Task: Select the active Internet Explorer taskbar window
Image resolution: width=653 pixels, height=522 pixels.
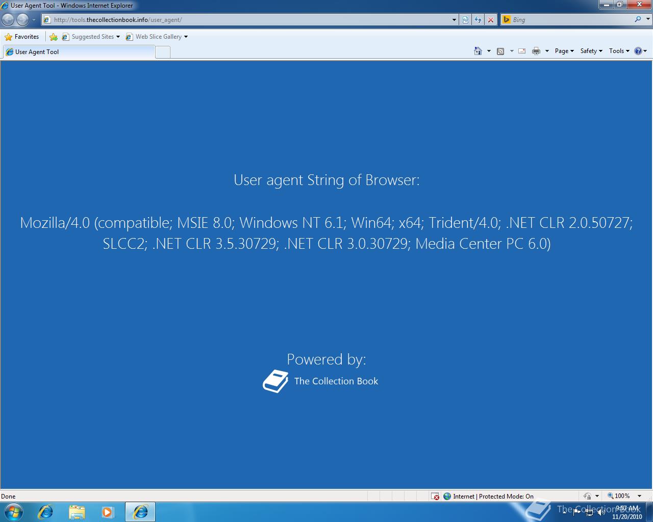Action: pyautogui.click(x=140, y=512)
